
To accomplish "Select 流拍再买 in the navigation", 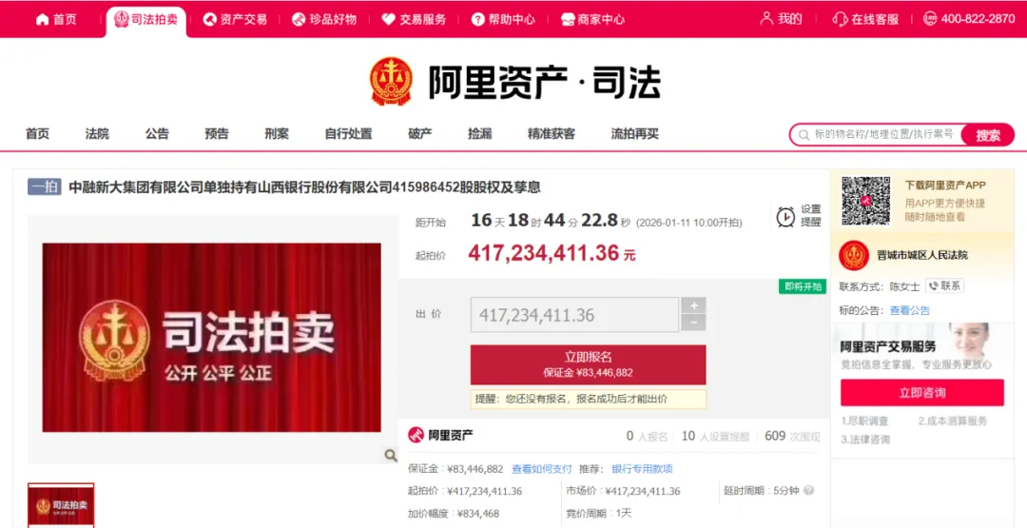I will point(634,133).
